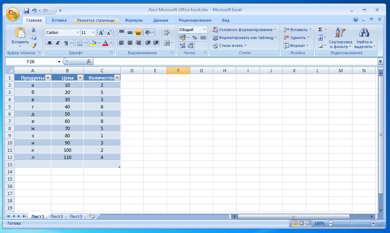
Task: Apply thousands separator 000 format
Action: (x=203, y=38)
